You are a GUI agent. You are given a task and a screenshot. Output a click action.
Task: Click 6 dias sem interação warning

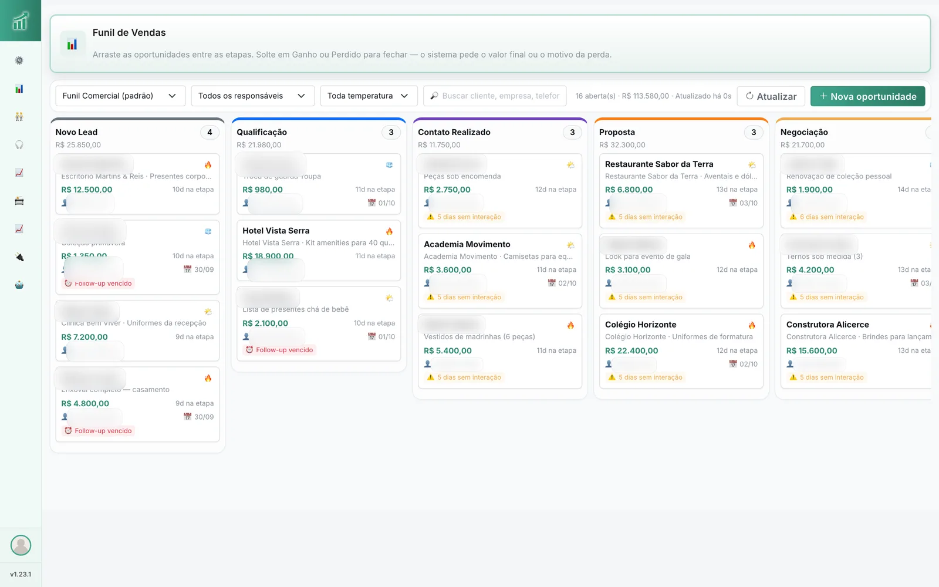tap(826, 217)
